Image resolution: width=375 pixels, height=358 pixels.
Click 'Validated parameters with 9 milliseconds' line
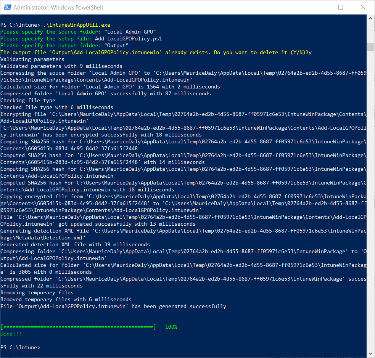(61, 66)
